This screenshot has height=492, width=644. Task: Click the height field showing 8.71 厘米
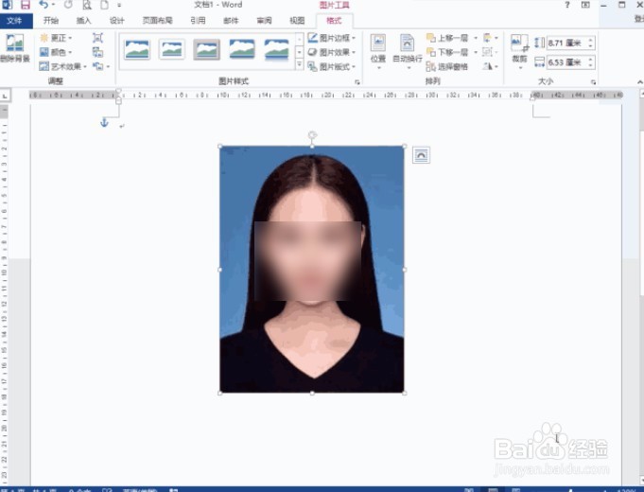tap(566, 43)
